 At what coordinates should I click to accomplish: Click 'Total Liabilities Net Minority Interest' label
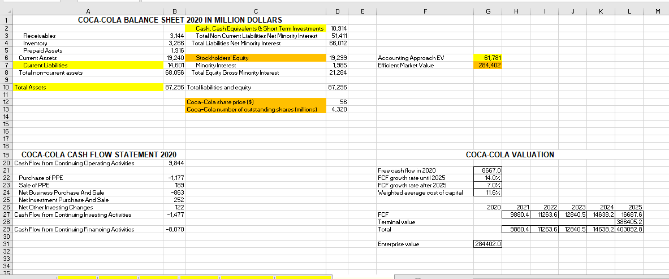pos(236,43)
